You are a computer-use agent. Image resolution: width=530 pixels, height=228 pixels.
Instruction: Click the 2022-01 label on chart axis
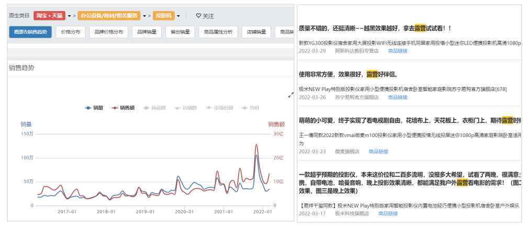[x=263, y=212]
